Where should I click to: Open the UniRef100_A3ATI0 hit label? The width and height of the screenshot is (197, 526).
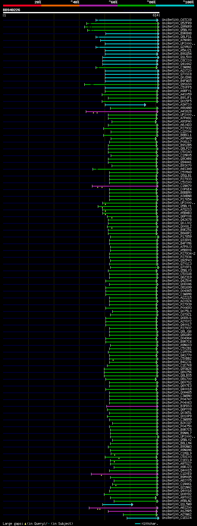coord(177,105)
